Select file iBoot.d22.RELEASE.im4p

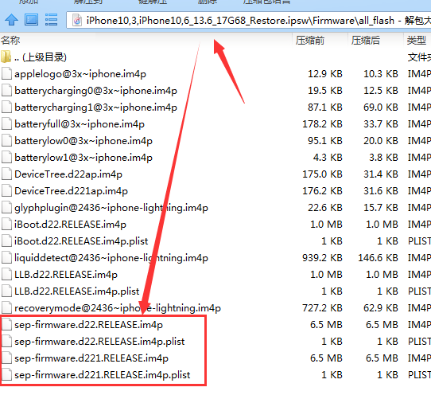(x=70, y=225)
